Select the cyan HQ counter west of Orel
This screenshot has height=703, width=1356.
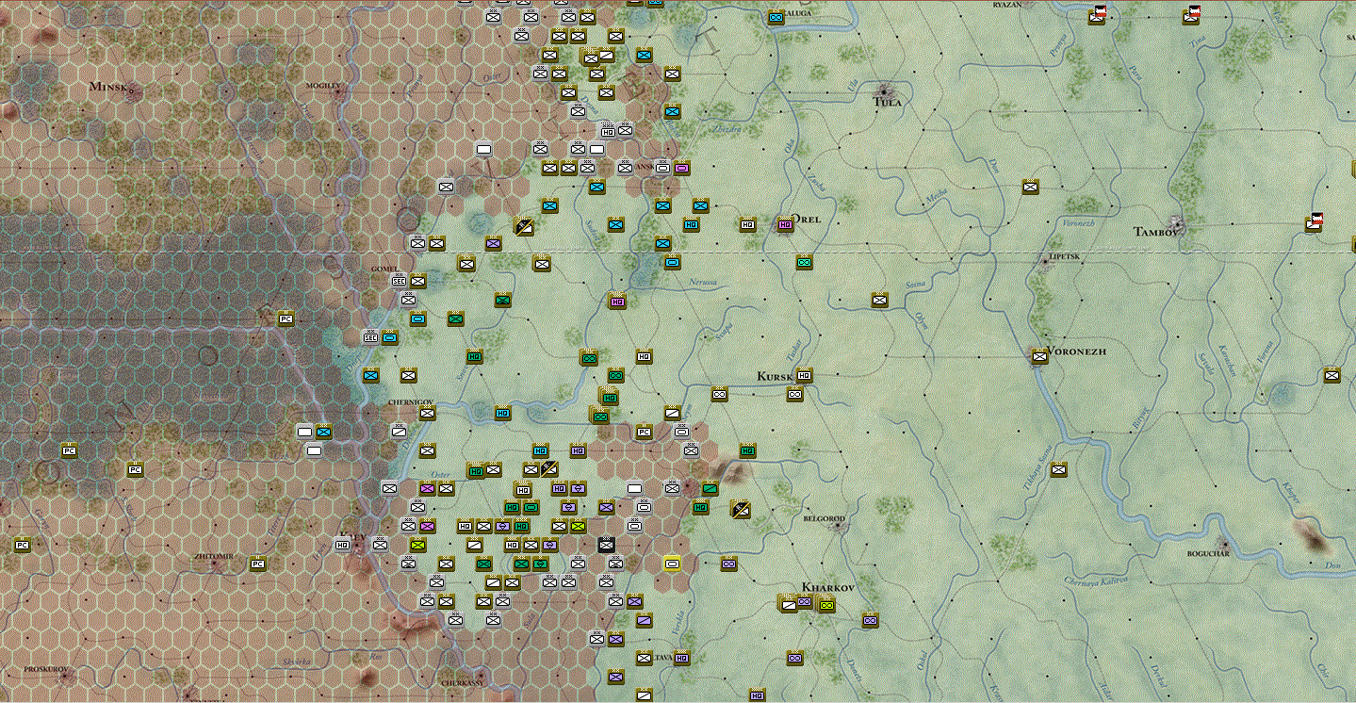(x=691, y=224)
